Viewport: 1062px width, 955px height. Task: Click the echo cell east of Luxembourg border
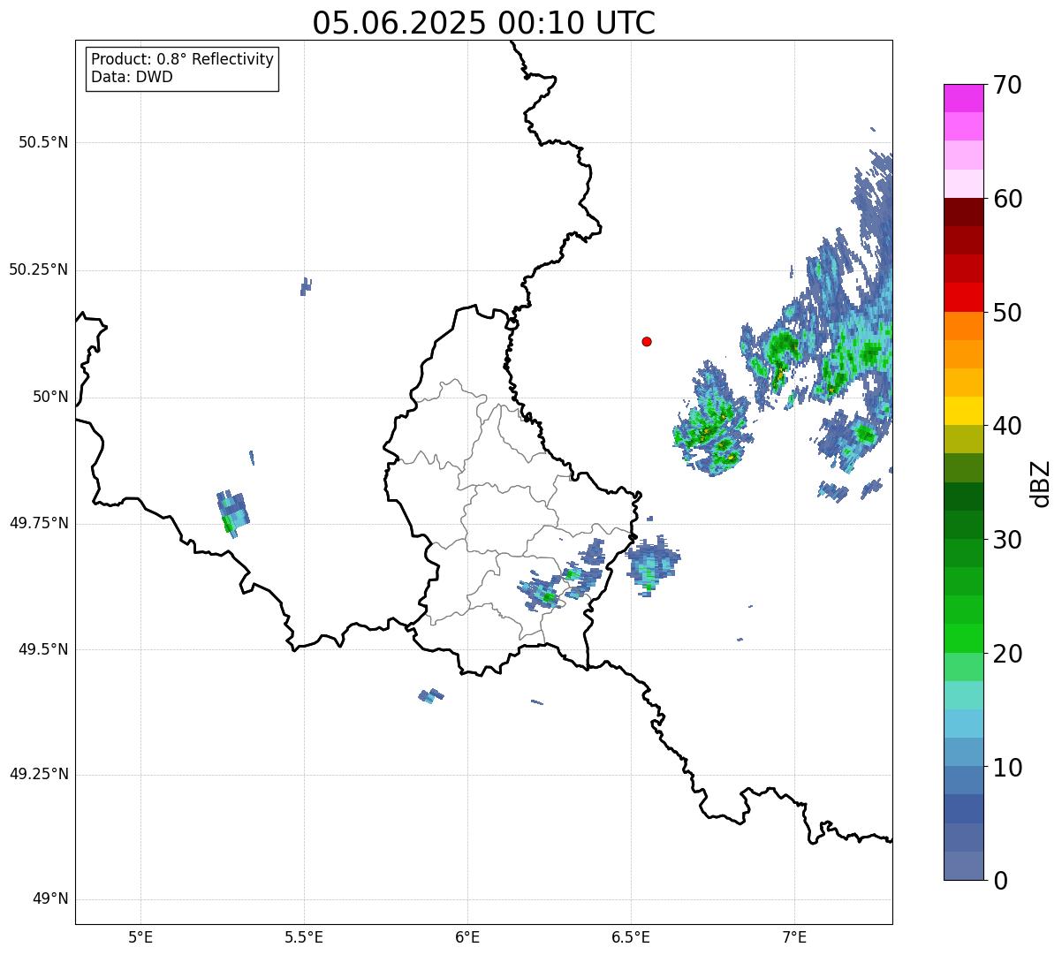click(x=653, y=565)
